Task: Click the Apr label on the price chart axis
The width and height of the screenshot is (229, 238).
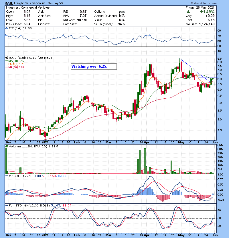Action: [147, 143]
